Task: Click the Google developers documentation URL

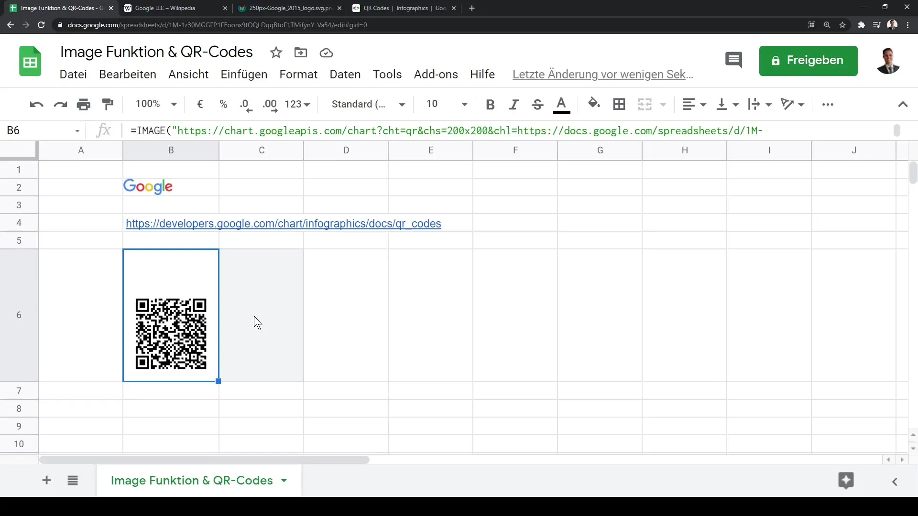Action: [284, 224]
